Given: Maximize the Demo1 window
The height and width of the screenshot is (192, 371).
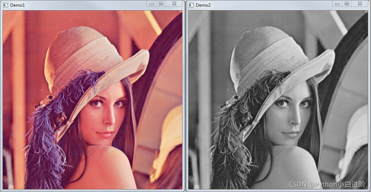Looking at the screenshot, I should (161, 3).
